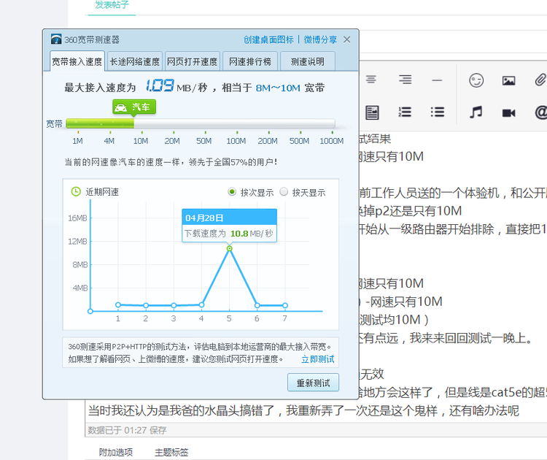This screenshot has width=547, height=460.
Task: Click the @ mention icon
Action: (x=540, y=112)
